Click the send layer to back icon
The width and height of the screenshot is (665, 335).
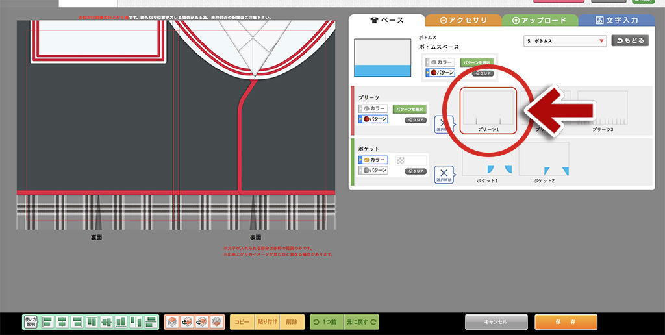point(217,321)
